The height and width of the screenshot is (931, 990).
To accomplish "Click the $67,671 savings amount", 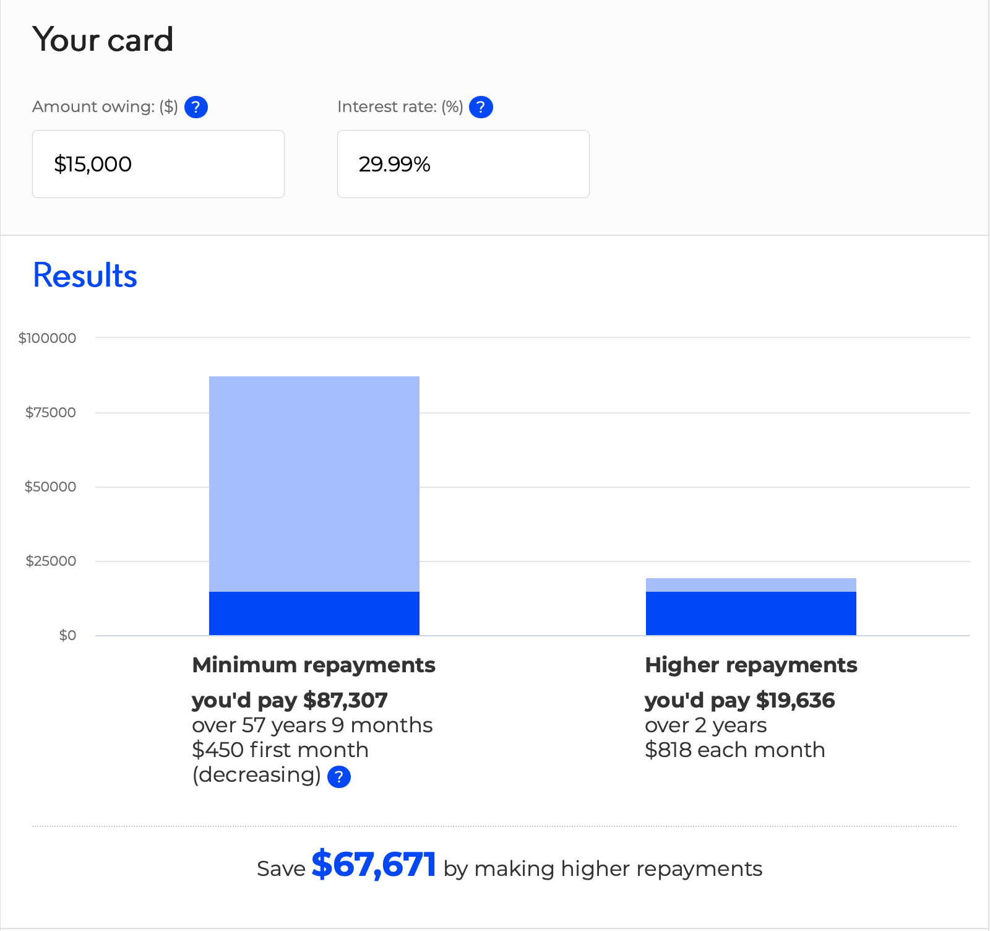I will (x=374, y=865).
